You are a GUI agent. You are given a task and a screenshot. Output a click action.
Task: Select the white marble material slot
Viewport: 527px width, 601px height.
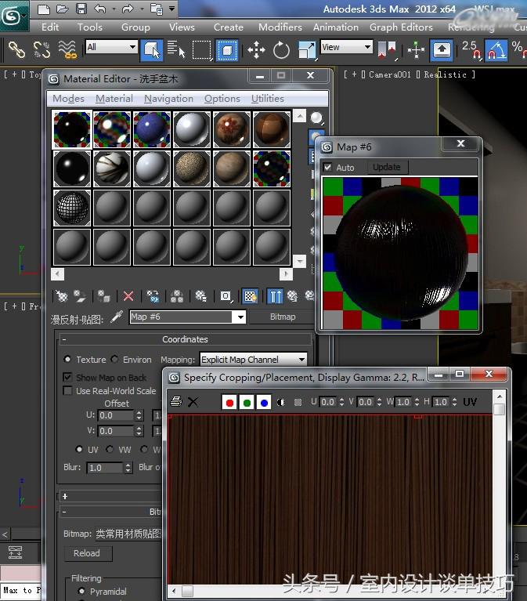click(x=112, y=168)
